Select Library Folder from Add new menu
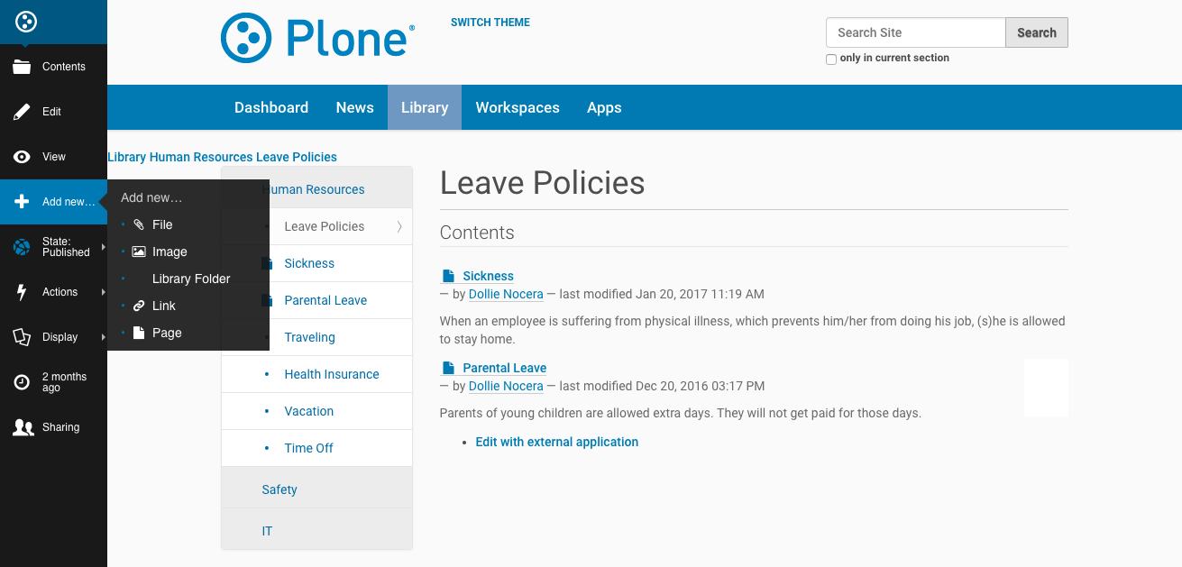This screenshot has width=1182, height=567. (191, 279)
